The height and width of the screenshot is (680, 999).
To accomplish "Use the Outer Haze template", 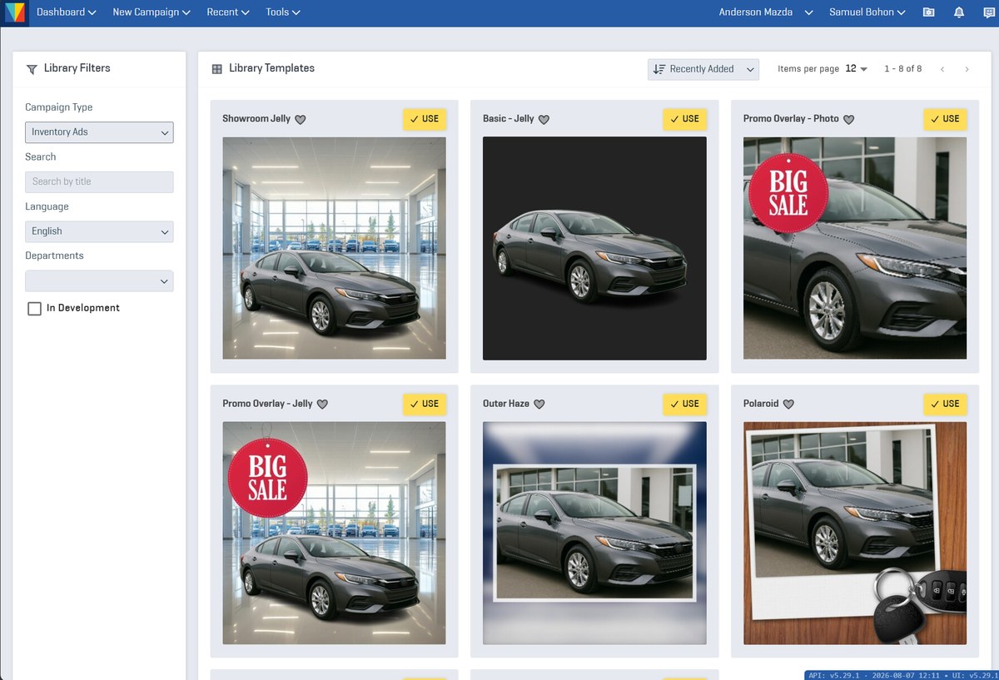I will (x=685, y=404).
